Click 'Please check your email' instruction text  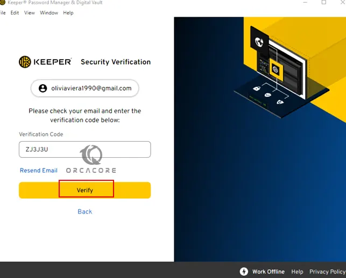(x=84, y=115)
